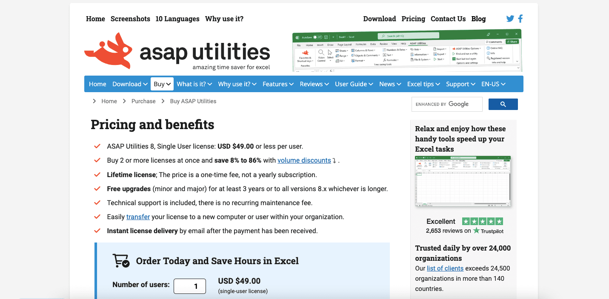This screenshot has width=609, height=299.
Task: Open the EN-US language dropdown
Action: coord(493,84)
